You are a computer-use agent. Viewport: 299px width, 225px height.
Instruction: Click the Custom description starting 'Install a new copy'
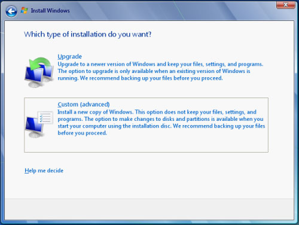tap(161, 122)
